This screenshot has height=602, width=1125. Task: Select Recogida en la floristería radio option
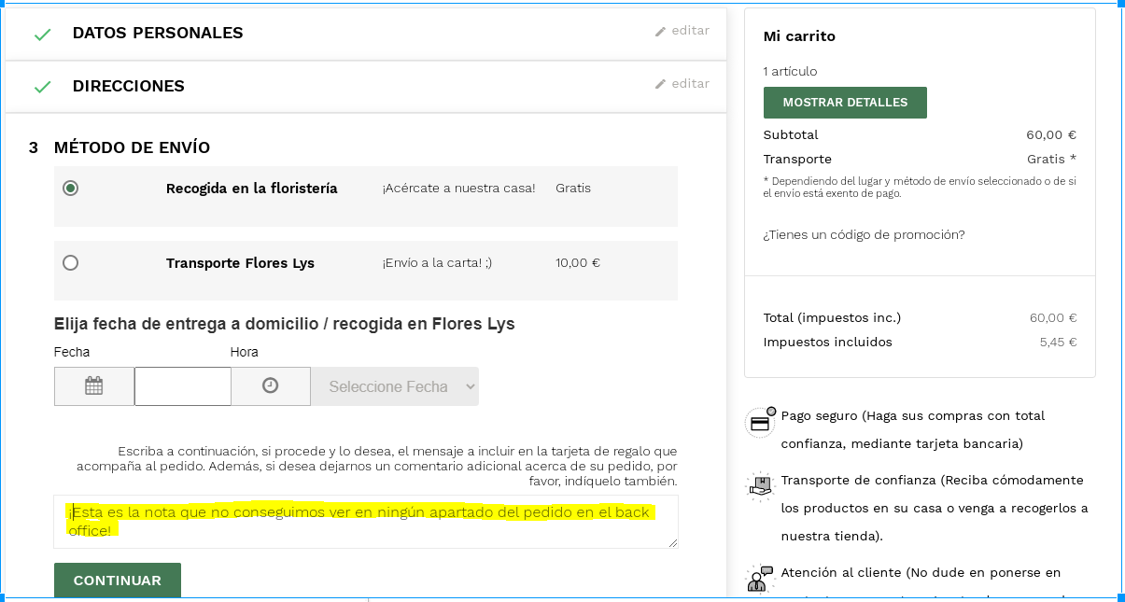70,188
